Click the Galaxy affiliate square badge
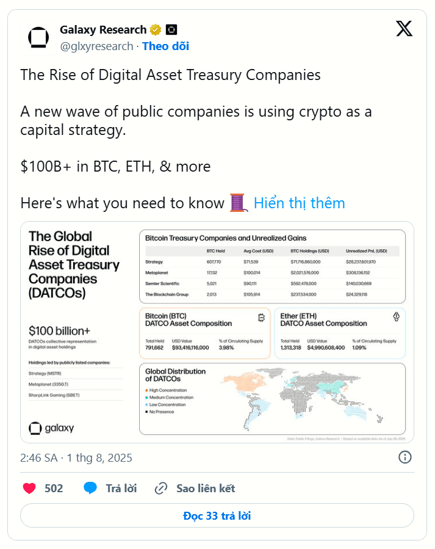The height and width of the screenshot is (549, 435). pos(171,30)
